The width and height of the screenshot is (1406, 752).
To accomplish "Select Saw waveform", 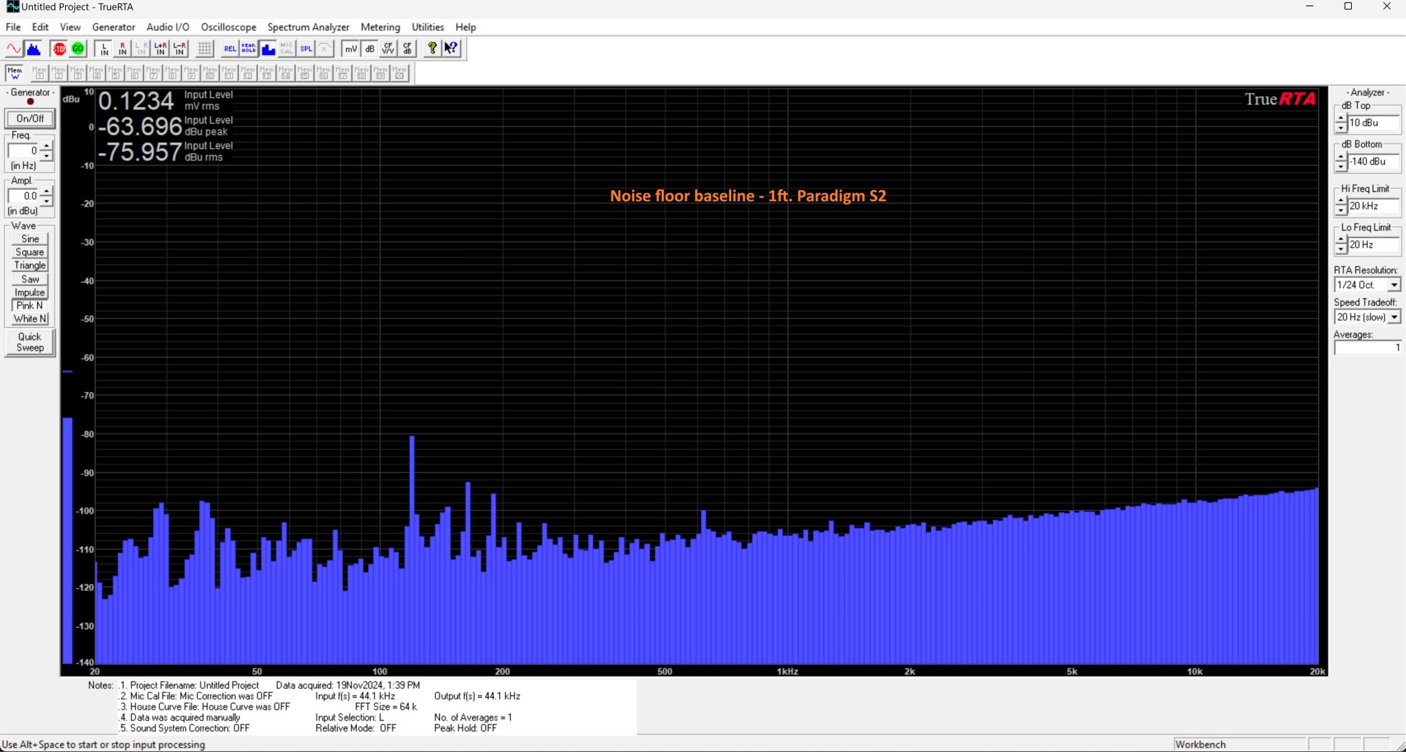I will pyautogui.click(x=30, y=279).
